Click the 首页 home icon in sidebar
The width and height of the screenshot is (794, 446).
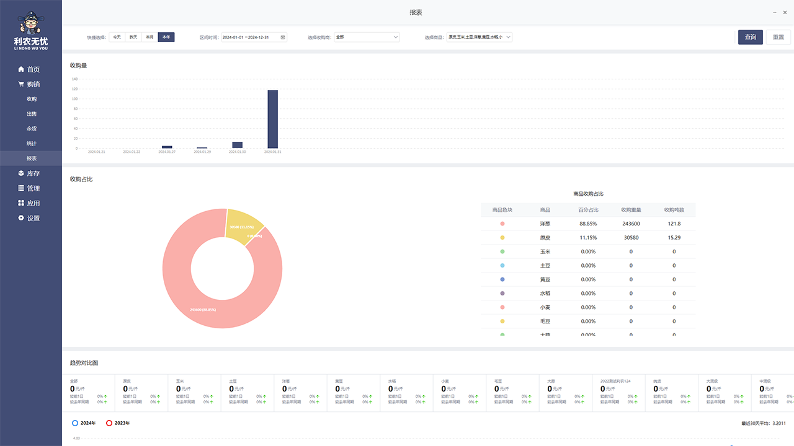pyautogui.click(x=21, y=69)
